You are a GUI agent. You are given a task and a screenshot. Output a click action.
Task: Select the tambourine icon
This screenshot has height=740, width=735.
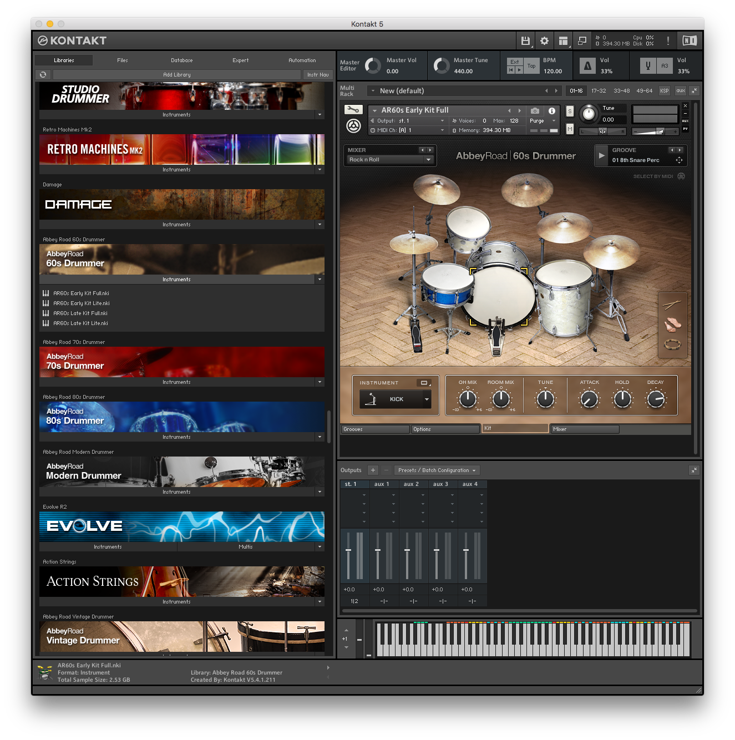pos(673,344)
